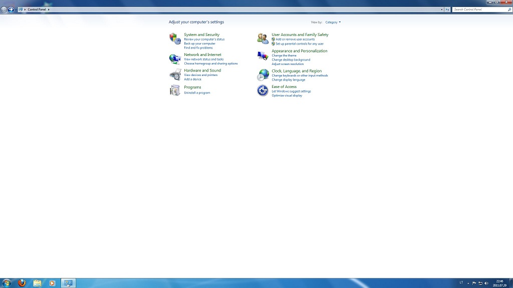The width and height of the screenshot is (513, 288).
Task: Expand the arrow after Control Panel breadcrumb
Action: (49, 9)
